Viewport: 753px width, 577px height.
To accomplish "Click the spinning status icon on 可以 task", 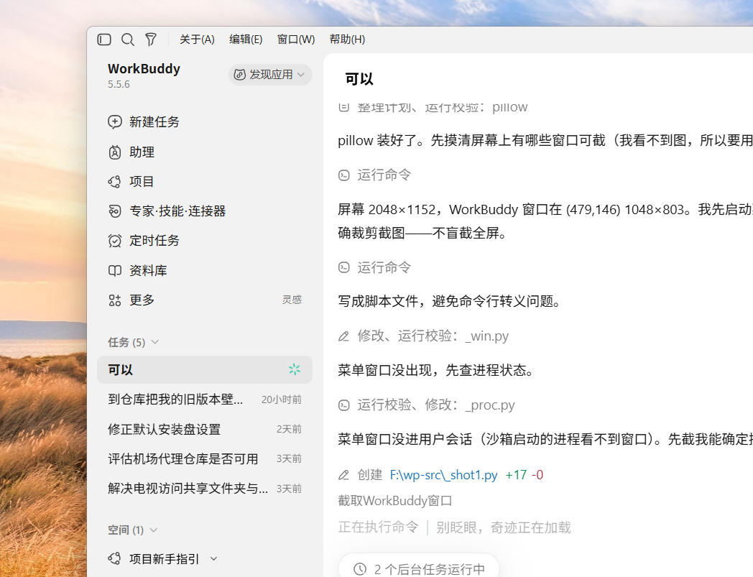I will click(295, 369).
